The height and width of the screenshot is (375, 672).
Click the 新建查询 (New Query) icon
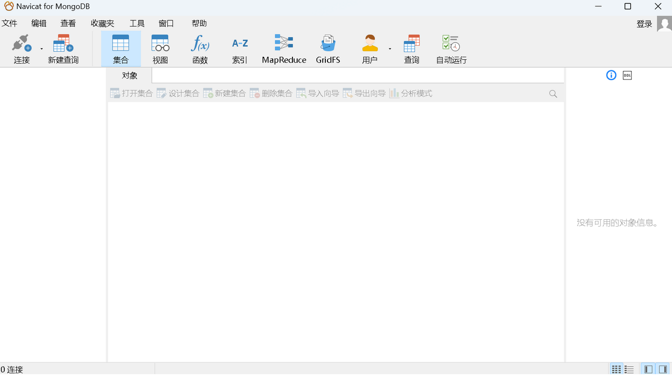tap(63, 48)
